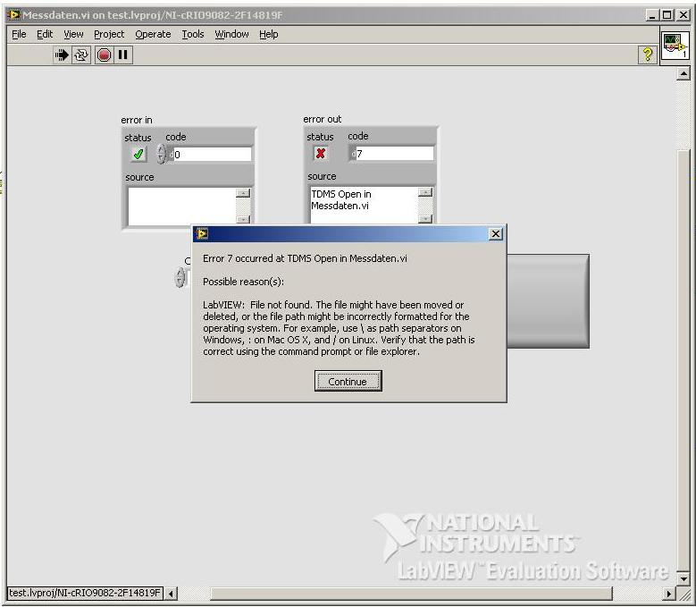
Task: Click the red Abort Execution button
Action: click(x=104, y=55)
